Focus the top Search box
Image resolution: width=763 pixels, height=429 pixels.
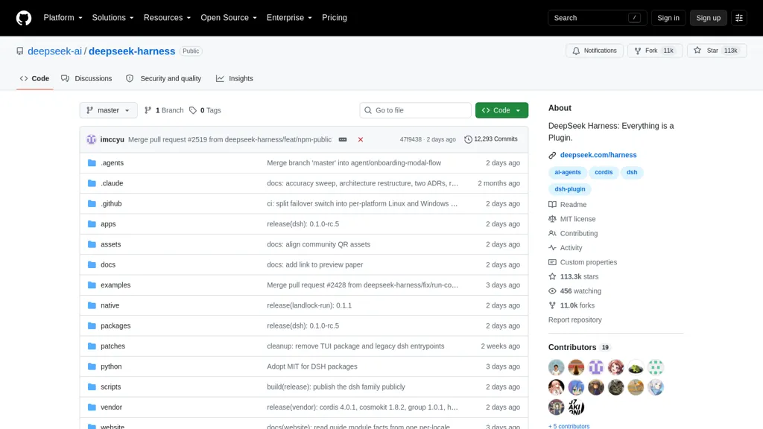(597, 18)
